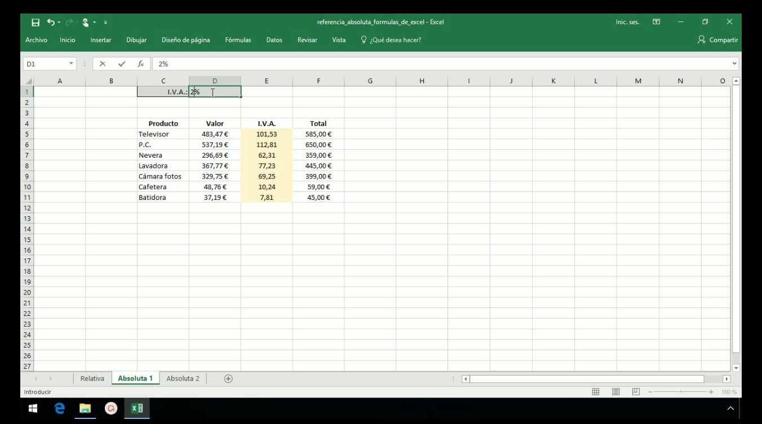Click the vertical scrollbar down arrow
The height and width of the screenshot is (424, 762).
coord(736,367)
